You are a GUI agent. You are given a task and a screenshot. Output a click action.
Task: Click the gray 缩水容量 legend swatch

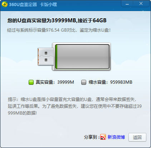click(x=84, y=82)
